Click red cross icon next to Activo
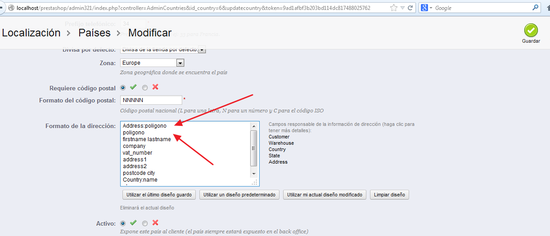Image resolution: width=550 pixels, height=236 pixels. click(155, 223)
